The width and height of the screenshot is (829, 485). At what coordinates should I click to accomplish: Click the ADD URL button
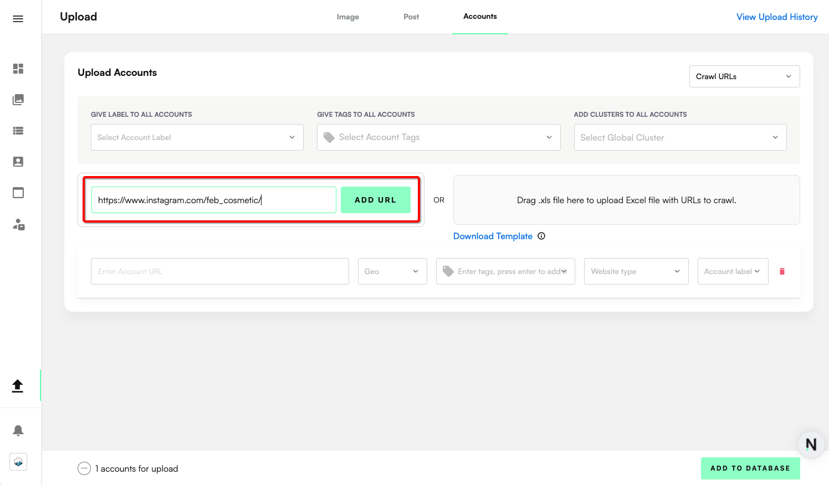(375, 200)
